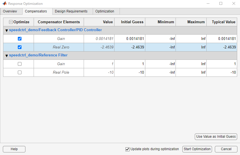Open speedctrl_demo/Reference Filter link

click(38, 55)
